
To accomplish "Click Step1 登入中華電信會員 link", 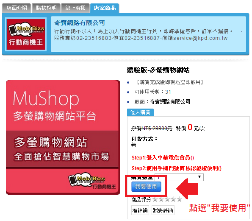I will [163, 158].
